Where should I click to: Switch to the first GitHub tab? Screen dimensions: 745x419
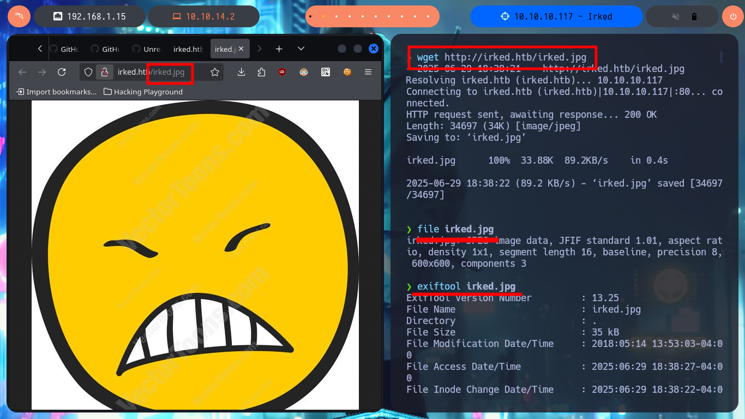tap(64, 49)
